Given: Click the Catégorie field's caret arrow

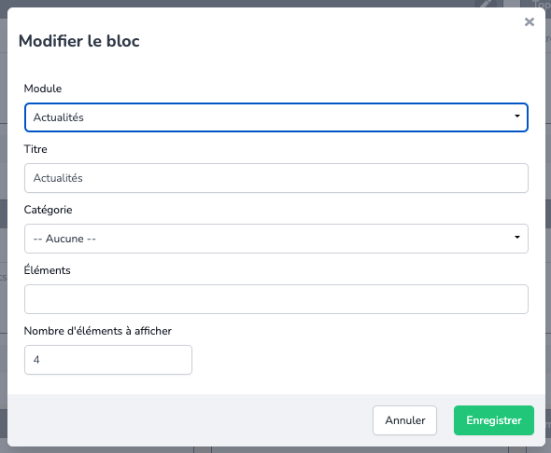Looking at the screenshot, I should pos(517,238).
